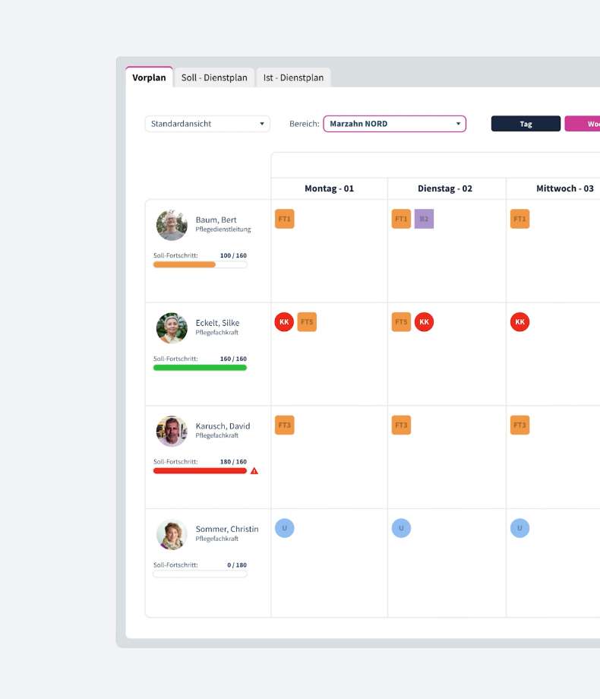Image resolution: width=600 pixels, height=699 pixels.
Task: Open the Standardansicht view dropdown
Action: tap(207, 124)
